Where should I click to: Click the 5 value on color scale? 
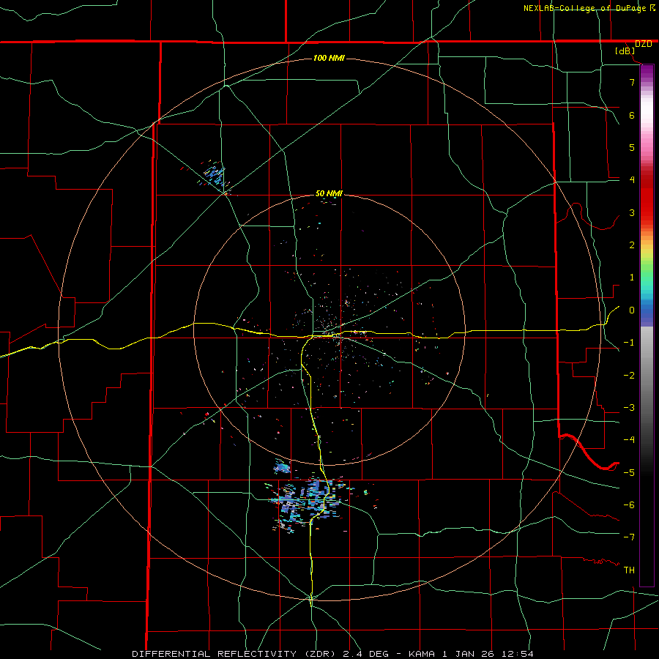tap(632, 147)
